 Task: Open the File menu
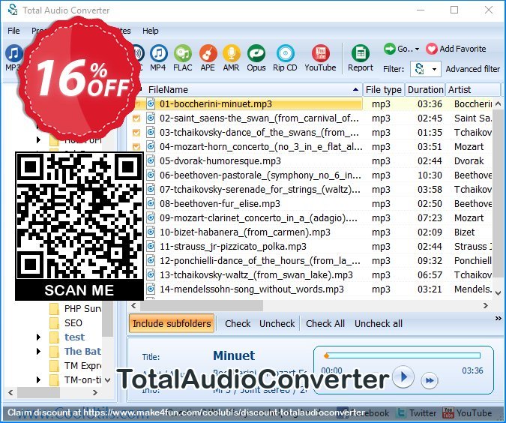(13, 31)
